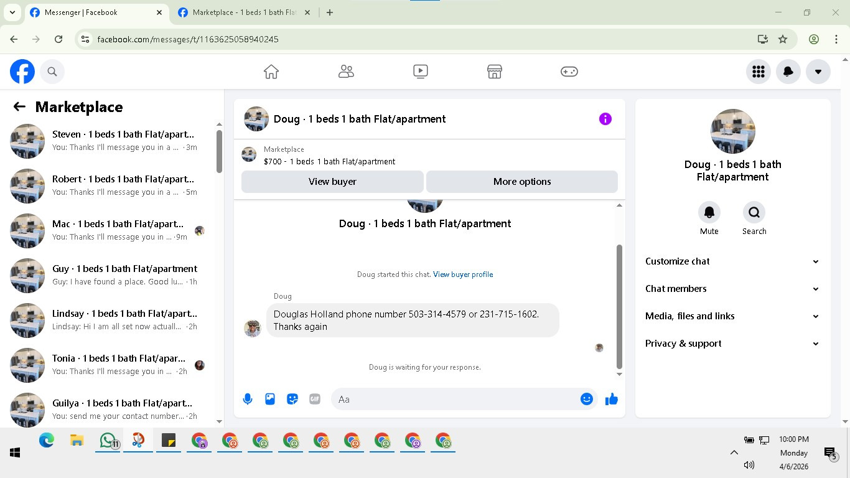Open the notifications bell icon in header

coord(788,72)
